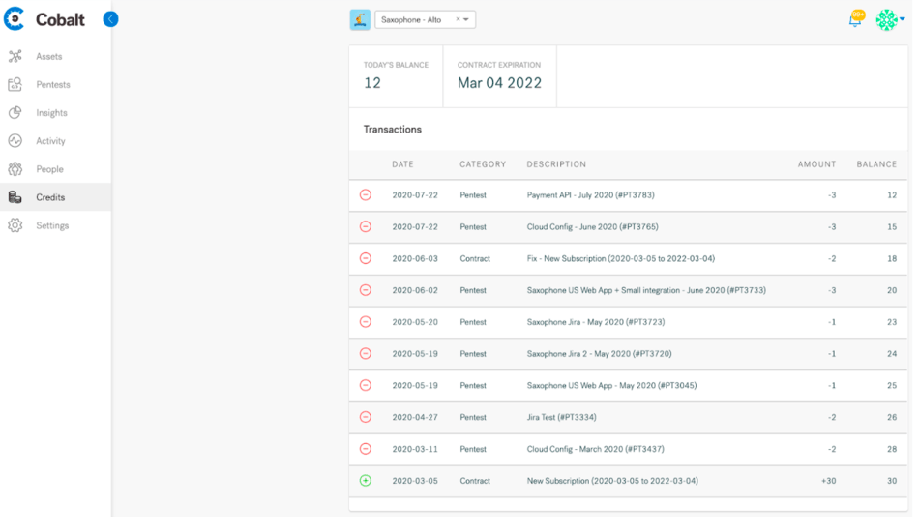The image size is (919, 532).
Task: Click description Cloud Config - March 2020 (#PT3437)
Action: coord(595,448)
